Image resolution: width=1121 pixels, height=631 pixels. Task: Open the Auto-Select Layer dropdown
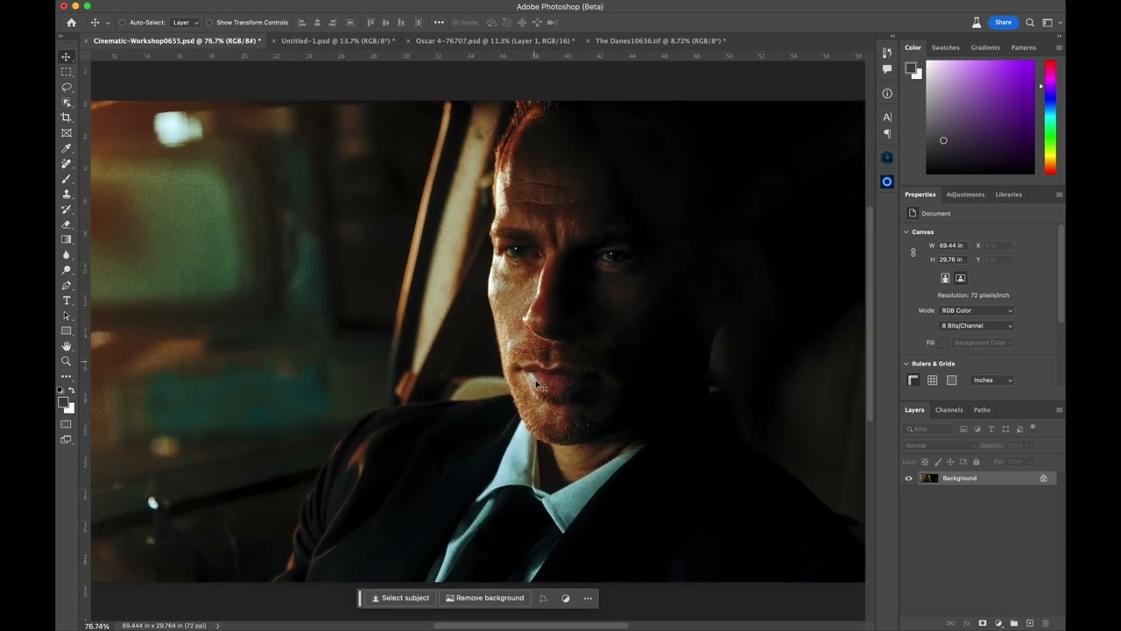point(185,23)
